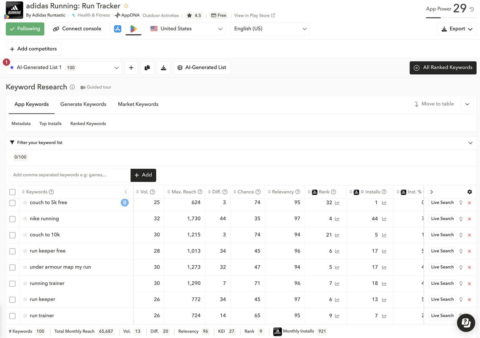Open table column settings gear
The image size is (480, 338).
[x=470, y=192]
